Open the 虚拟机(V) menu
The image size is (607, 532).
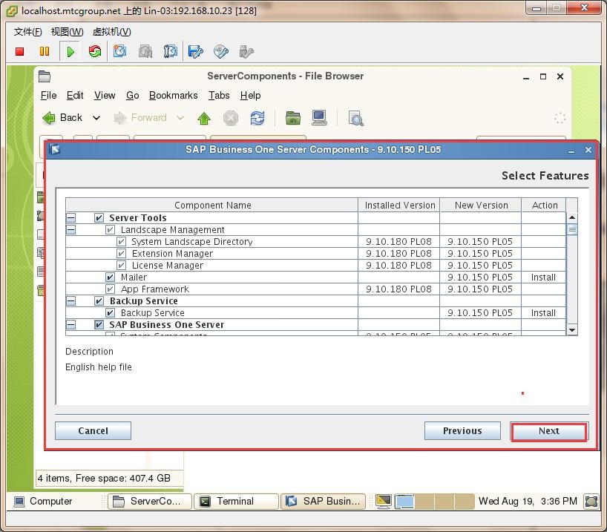pos(112,32)
